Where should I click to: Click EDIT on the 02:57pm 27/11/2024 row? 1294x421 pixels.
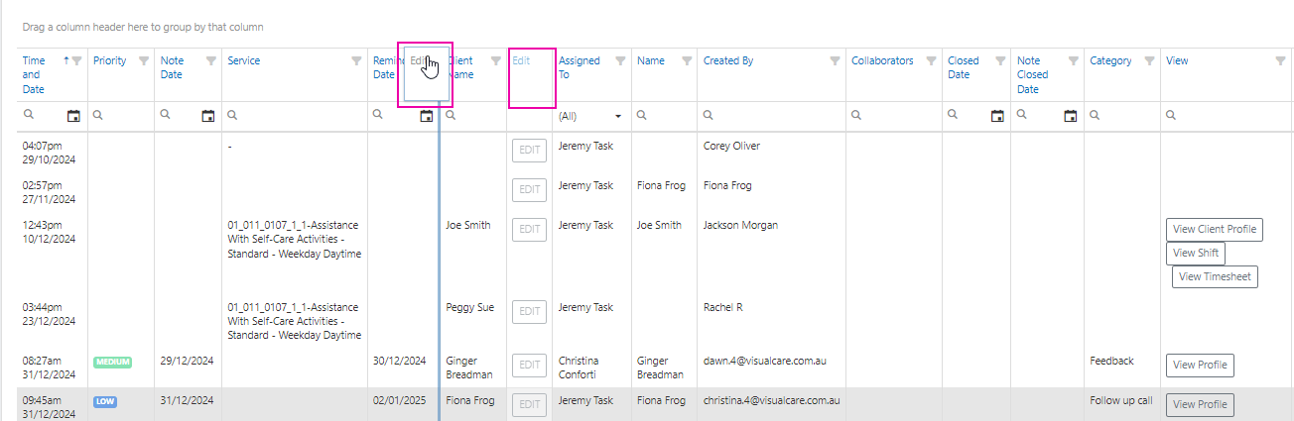(x=530, y=190)
